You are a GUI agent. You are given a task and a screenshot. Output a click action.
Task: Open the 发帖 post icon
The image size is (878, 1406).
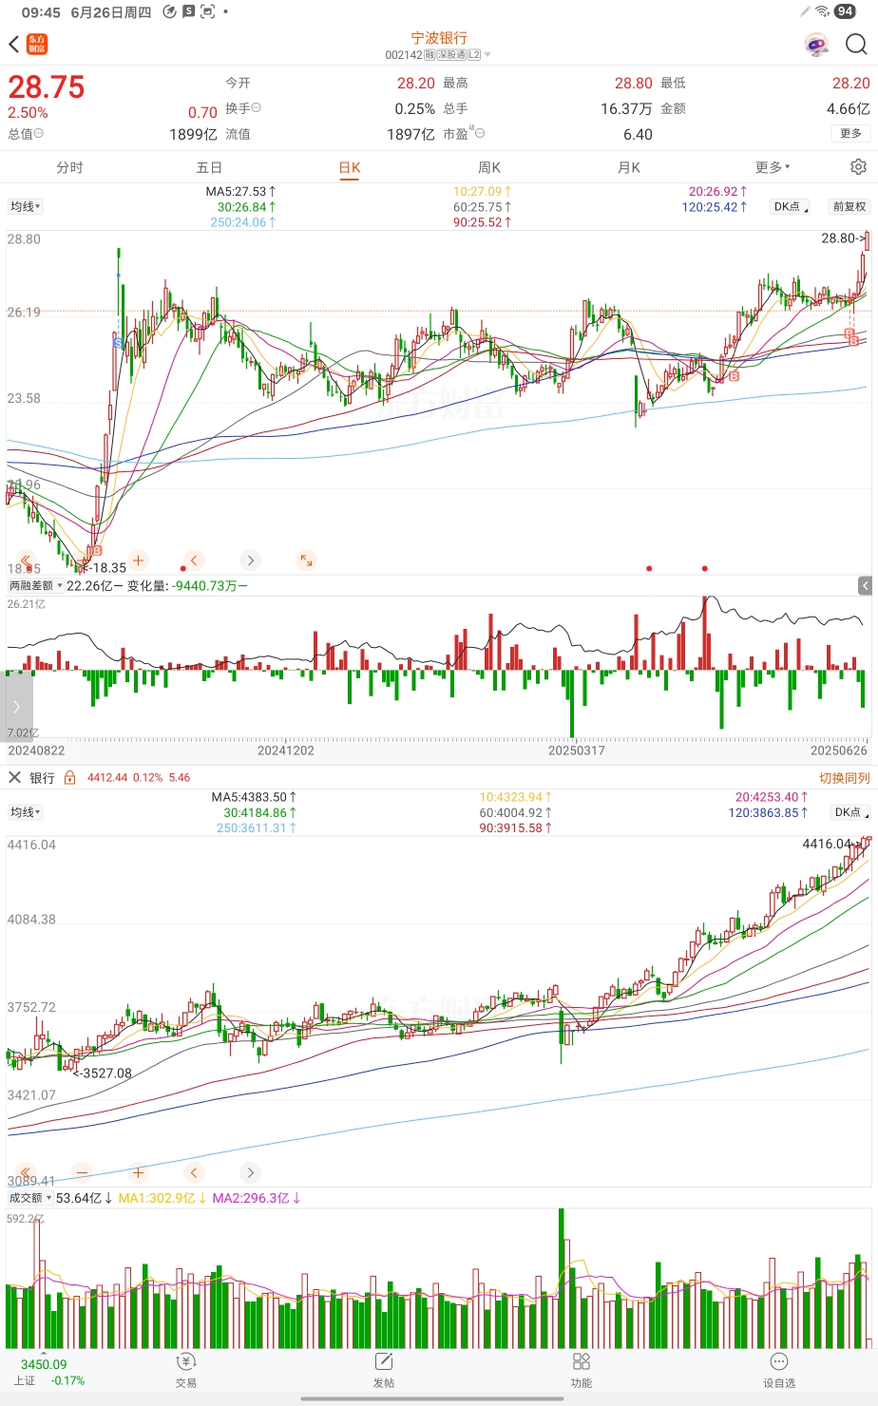(384, 1369)
